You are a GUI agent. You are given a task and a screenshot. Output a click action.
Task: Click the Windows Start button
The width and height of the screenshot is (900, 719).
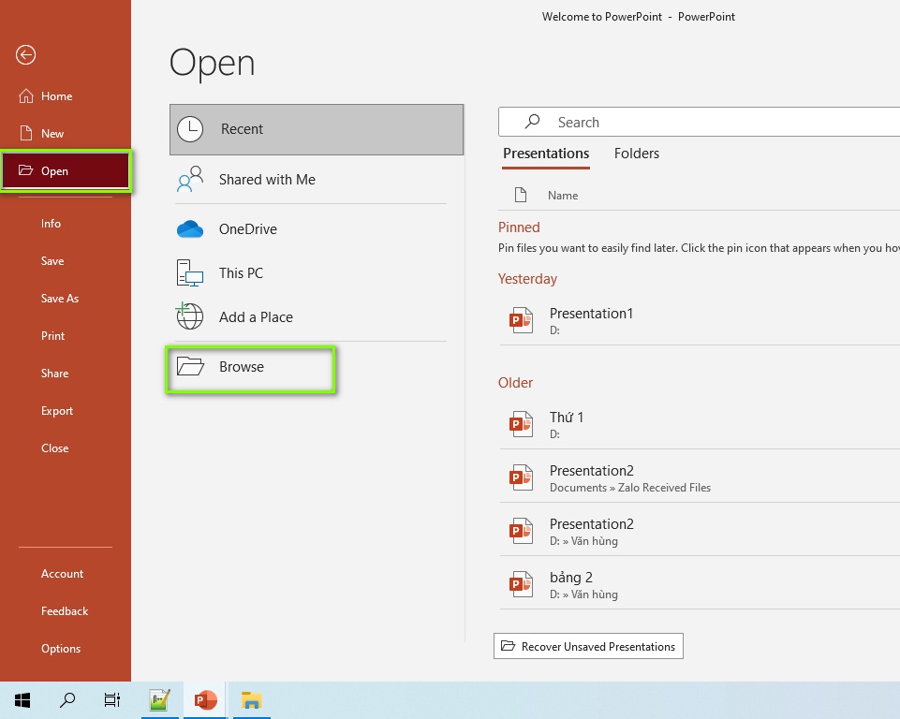(22, 700)
